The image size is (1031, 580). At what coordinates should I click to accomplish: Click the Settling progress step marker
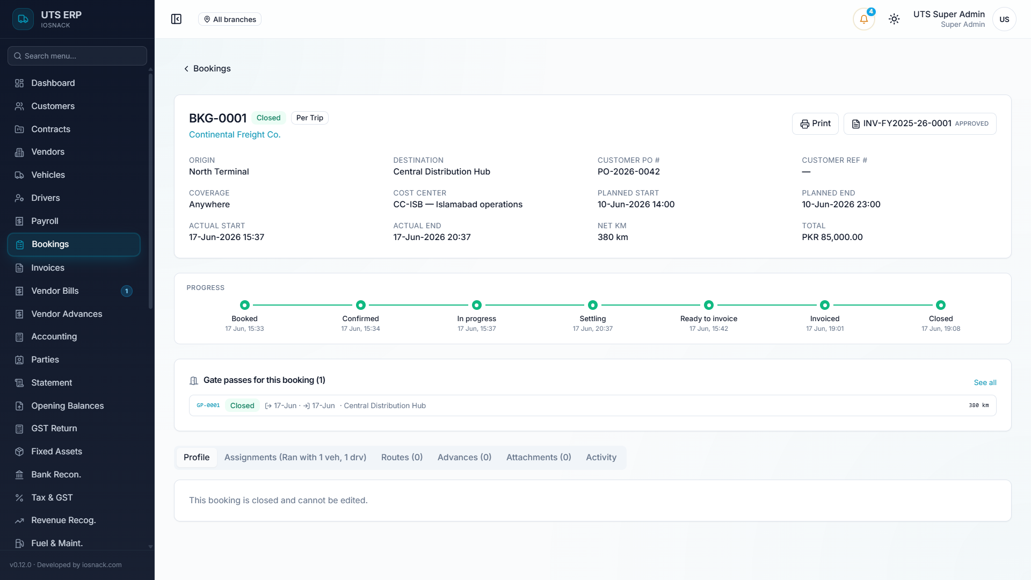(x=593, y=305)
